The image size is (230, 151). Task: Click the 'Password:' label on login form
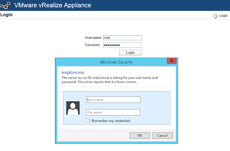tap(93, 45)
